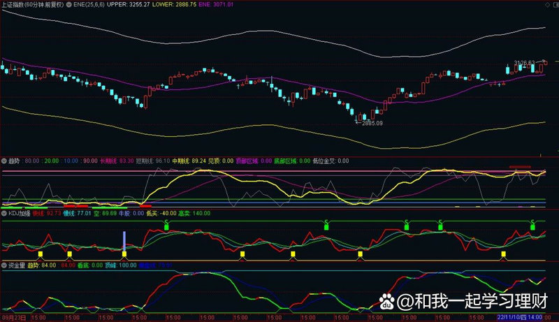Click the KDJ加强 panel name label
The image size is (559, 322).
click(x=20, y=213)
